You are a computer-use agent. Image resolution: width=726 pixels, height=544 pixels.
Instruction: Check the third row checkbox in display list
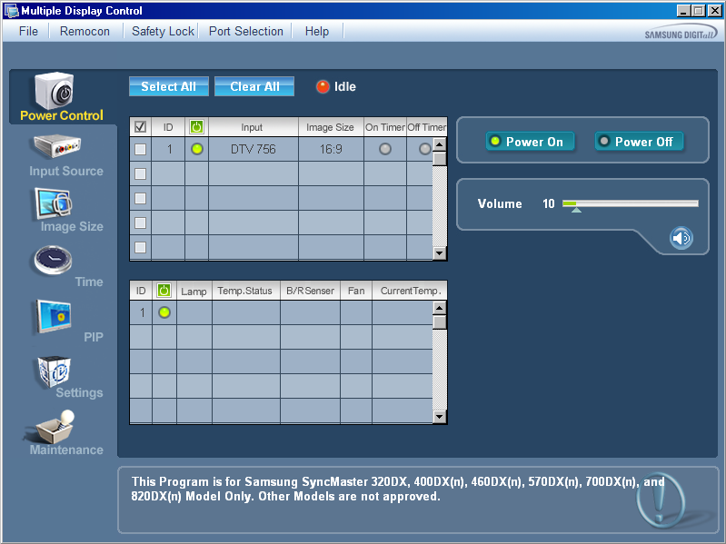click(140, 199)
